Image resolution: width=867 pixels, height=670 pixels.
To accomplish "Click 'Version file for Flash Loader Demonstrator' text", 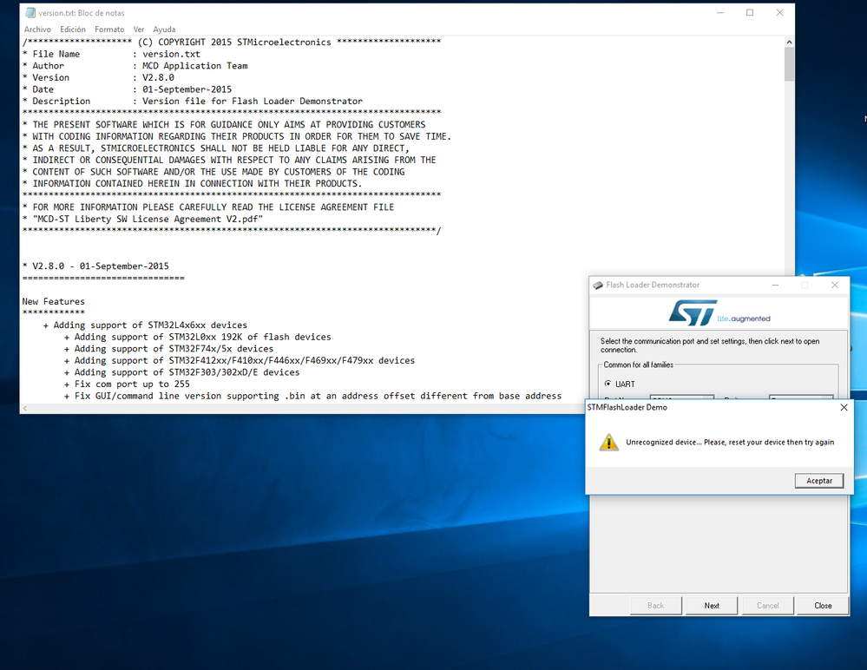I will pyautogui.click(x=253, y=102).
